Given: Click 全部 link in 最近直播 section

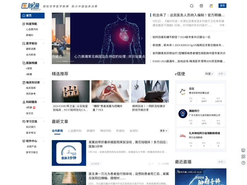Looking at the screenshot, I should click(x=221, y=162).
